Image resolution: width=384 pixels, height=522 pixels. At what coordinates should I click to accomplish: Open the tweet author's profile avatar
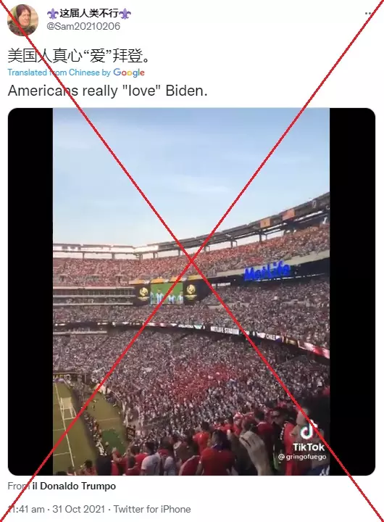[22, 20]
